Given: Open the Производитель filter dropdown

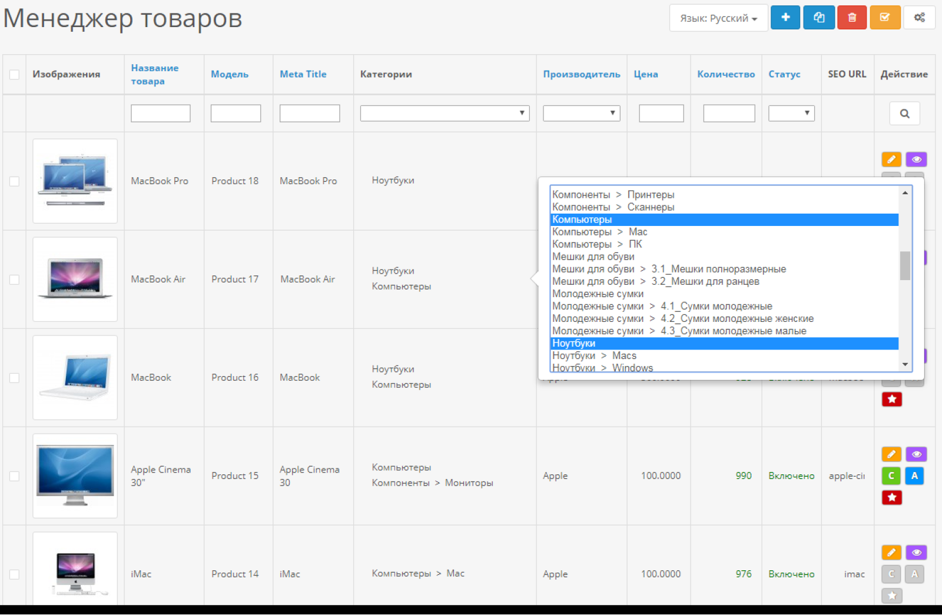Looking at the screenshot, I should (x=582, y=113).
